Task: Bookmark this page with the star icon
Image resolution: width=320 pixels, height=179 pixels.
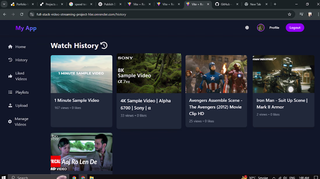Action: pos(289,14)
